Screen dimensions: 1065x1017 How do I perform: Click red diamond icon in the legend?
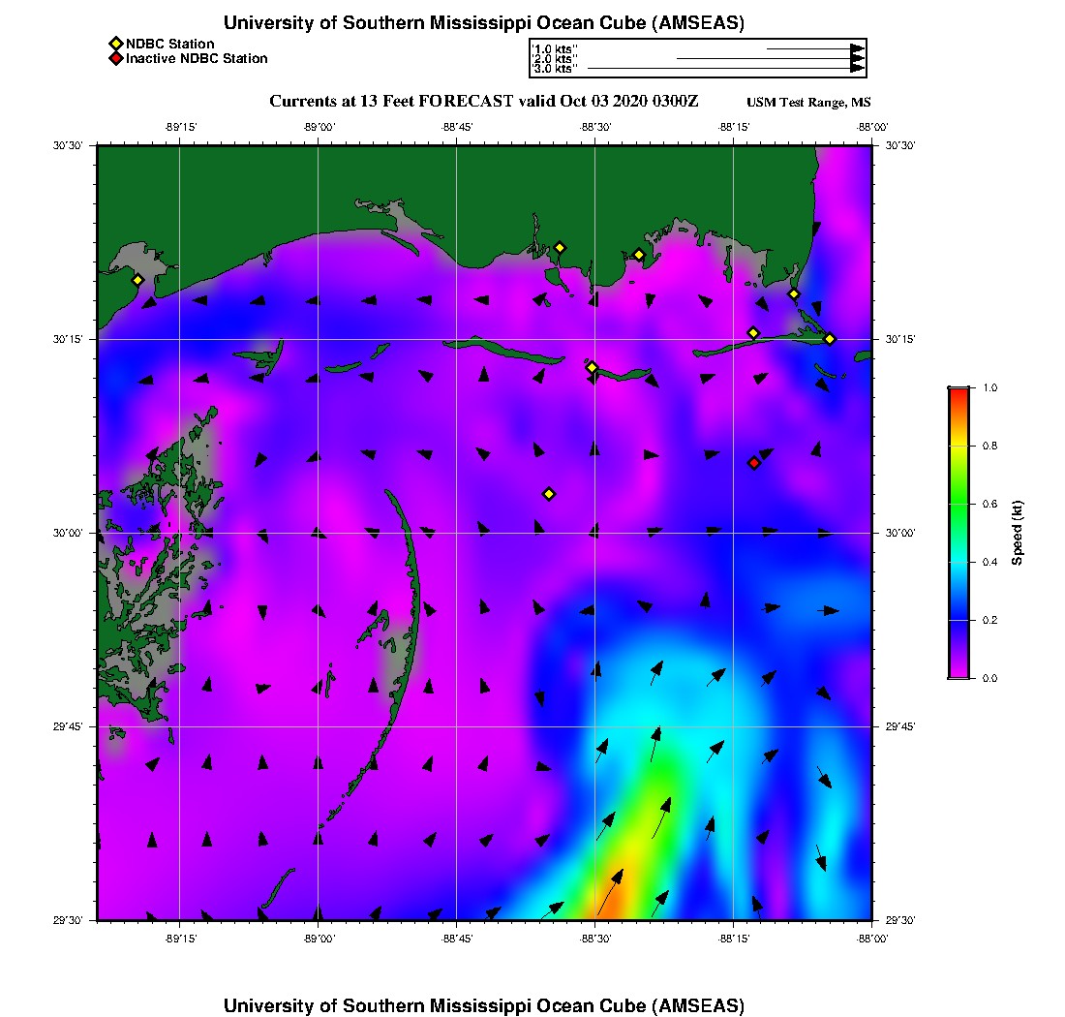point(115,59)
